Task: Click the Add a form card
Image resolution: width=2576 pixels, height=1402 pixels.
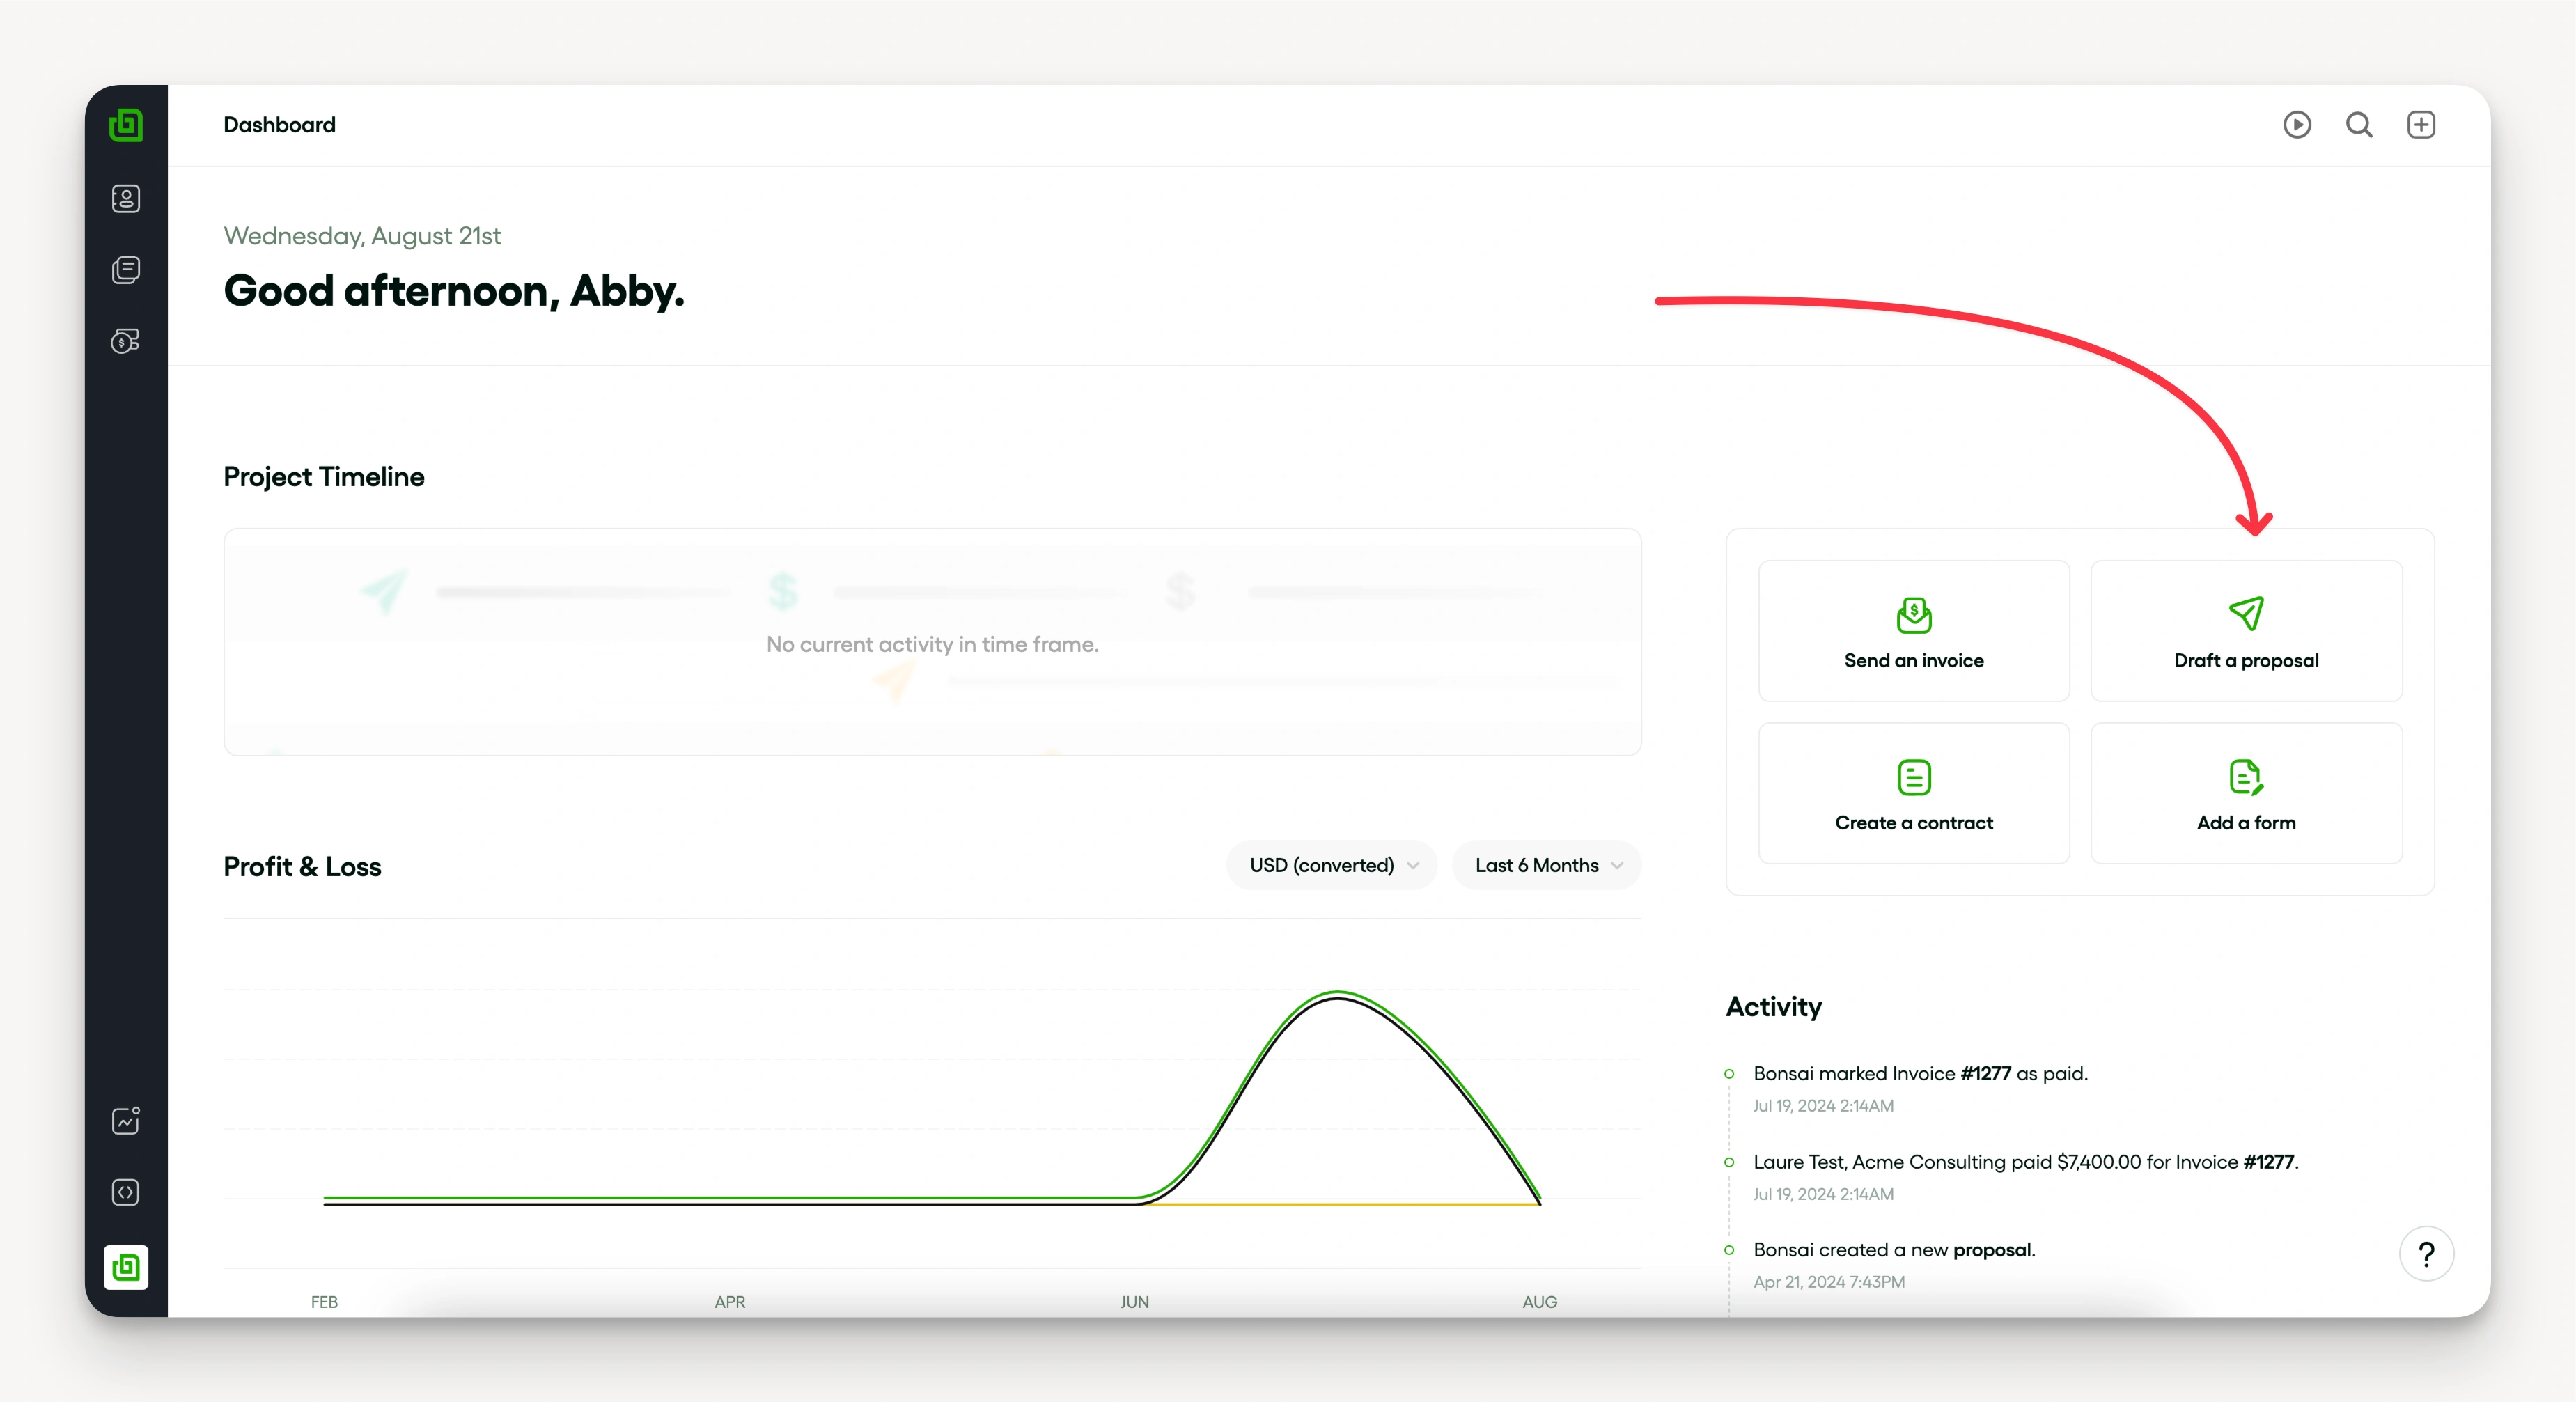Action: (x=2246, y=793)
